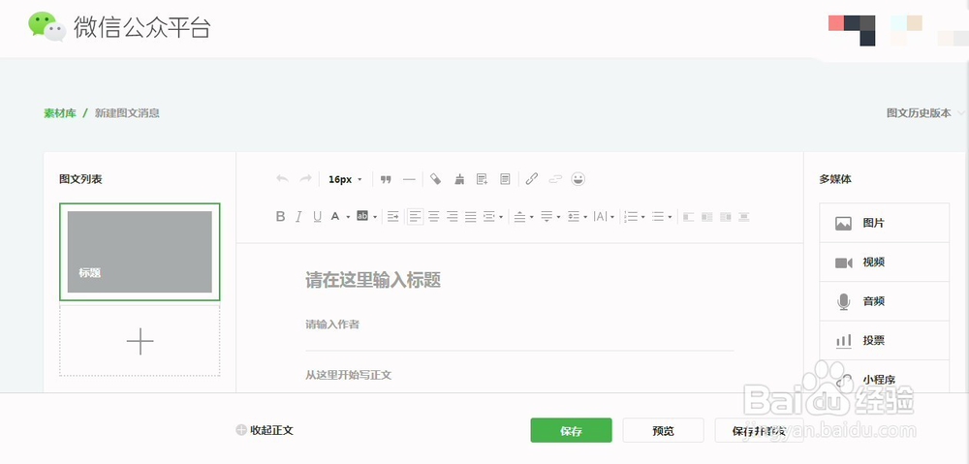Click the greyed-out unlink icon
969x464 pixels.
pos(555,179)
